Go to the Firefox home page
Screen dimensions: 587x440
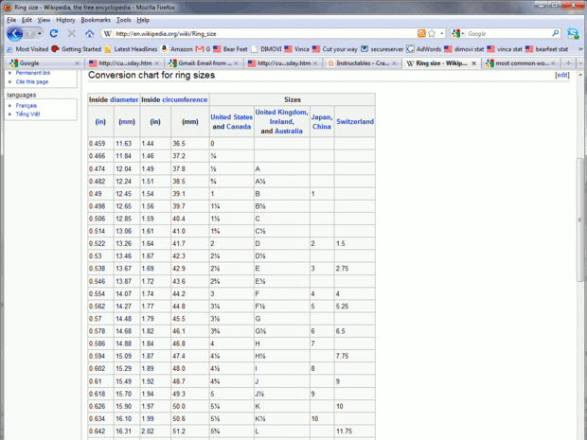click(x=90, y=33)
